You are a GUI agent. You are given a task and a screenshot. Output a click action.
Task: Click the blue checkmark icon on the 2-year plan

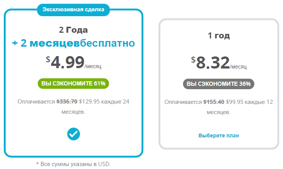tap(74, 134)
